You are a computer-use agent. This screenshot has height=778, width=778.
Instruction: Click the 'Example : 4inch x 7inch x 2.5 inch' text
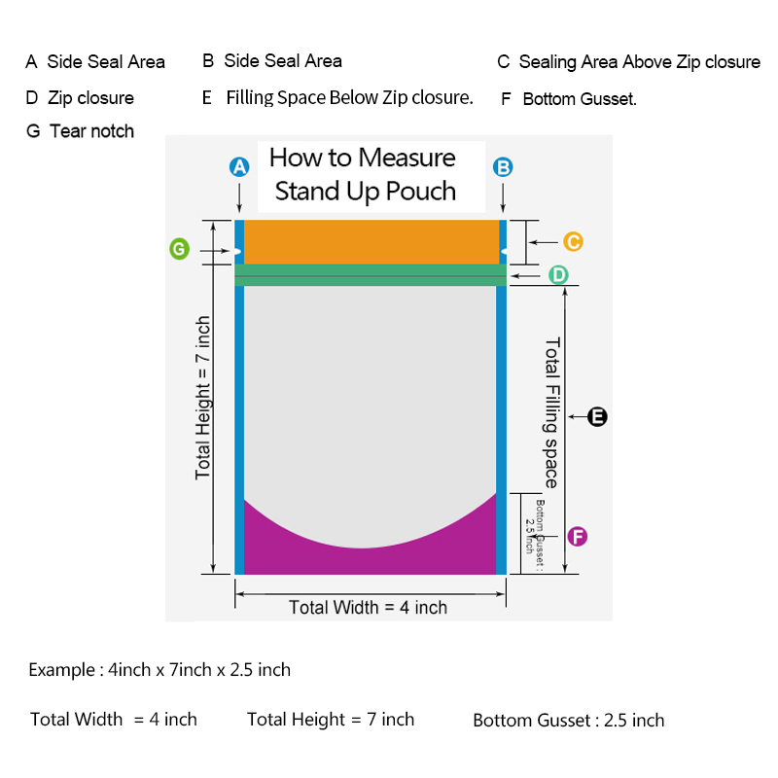(x=159, y=670)
